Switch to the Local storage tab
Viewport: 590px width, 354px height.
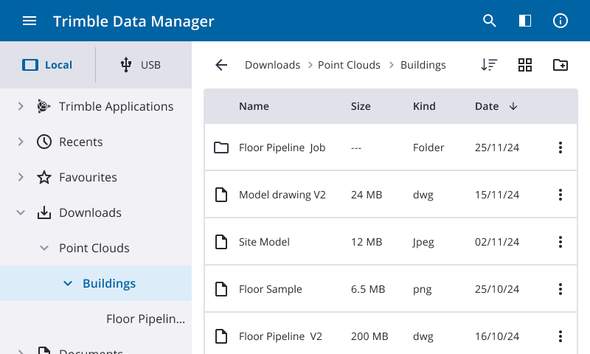click(48, 65)
